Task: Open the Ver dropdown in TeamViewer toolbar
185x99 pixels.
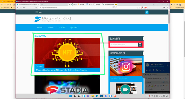Action: [89, 4]
